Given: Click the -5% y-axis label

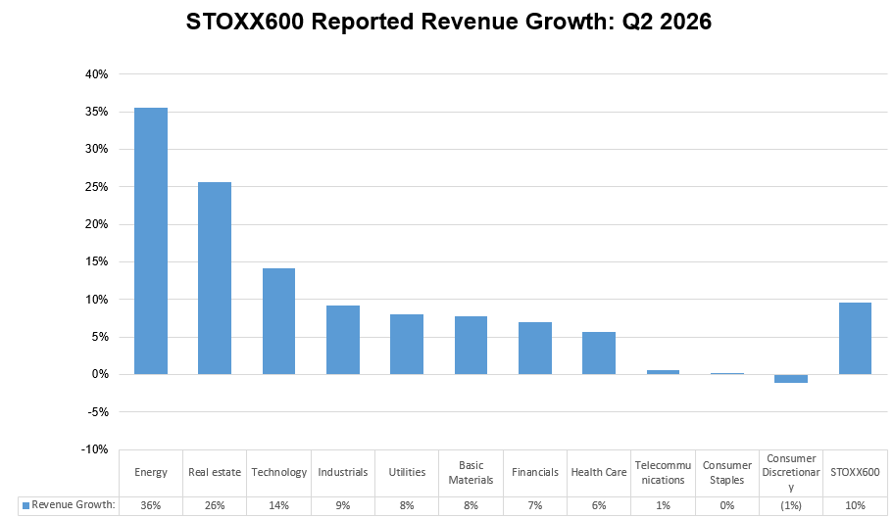Looking at the screenshot, I should tap(97, 411).
